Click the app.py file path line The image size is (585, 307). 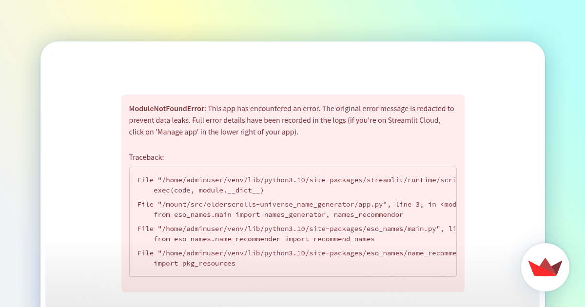pyautogui.click(x=297, y=204)
